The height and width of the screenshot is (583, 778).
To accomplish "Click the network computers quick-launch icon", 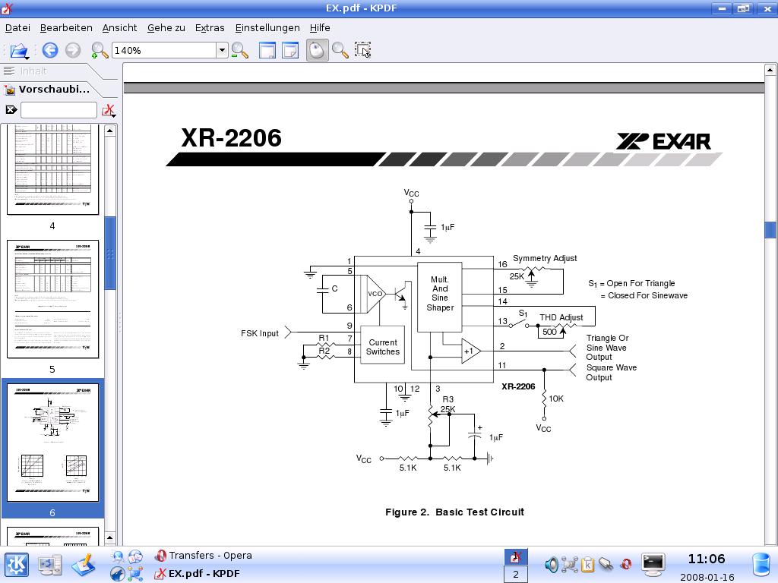I will (x=135, y=574).
